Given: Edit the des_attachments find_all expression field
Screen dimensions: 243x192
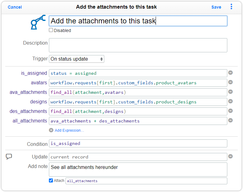Looking at the screenshot, I should pos(138,111).
